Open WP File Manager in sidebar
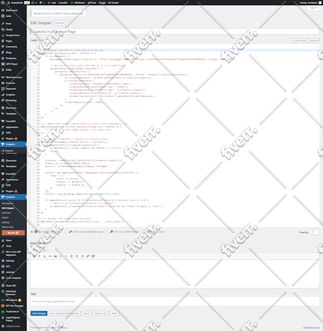 point(13,306)
